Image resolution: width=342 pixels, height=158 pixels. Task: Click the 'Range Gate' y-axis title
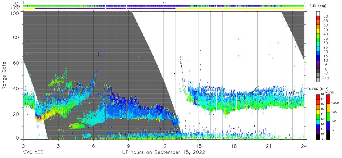(4, 76)
